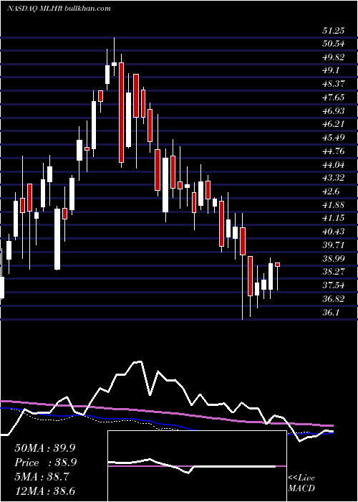Click the 38.27 price axis label

pyautogui.click(x=334, y=272)
